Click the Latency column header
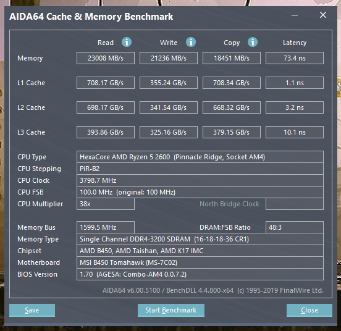 pyautogui.click(x=295, y=43)
